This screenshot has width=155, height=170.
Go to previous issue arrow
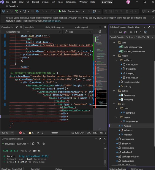pyautogui.click(x=38, y=133)
